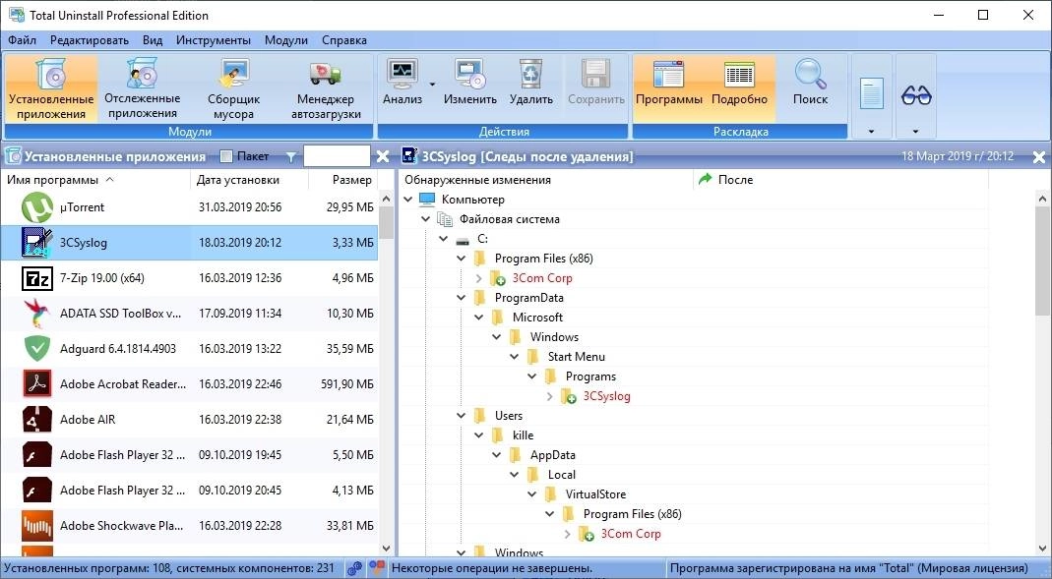Expand the 3Com Corp folder under ProgramData sibling
Viewport: 1052px width, 579px height.
[478, 278]
